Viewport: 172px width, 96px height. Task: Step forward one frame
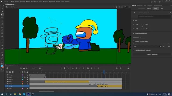[99, 68]
